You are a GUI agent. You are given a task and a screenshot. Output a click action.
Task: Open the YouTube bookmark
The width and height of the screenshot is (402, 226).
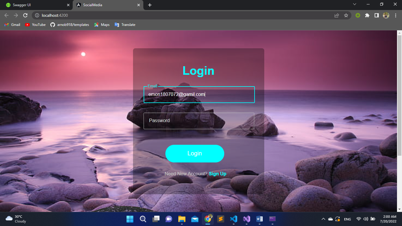pyautogui.click(x=35, y=25)
